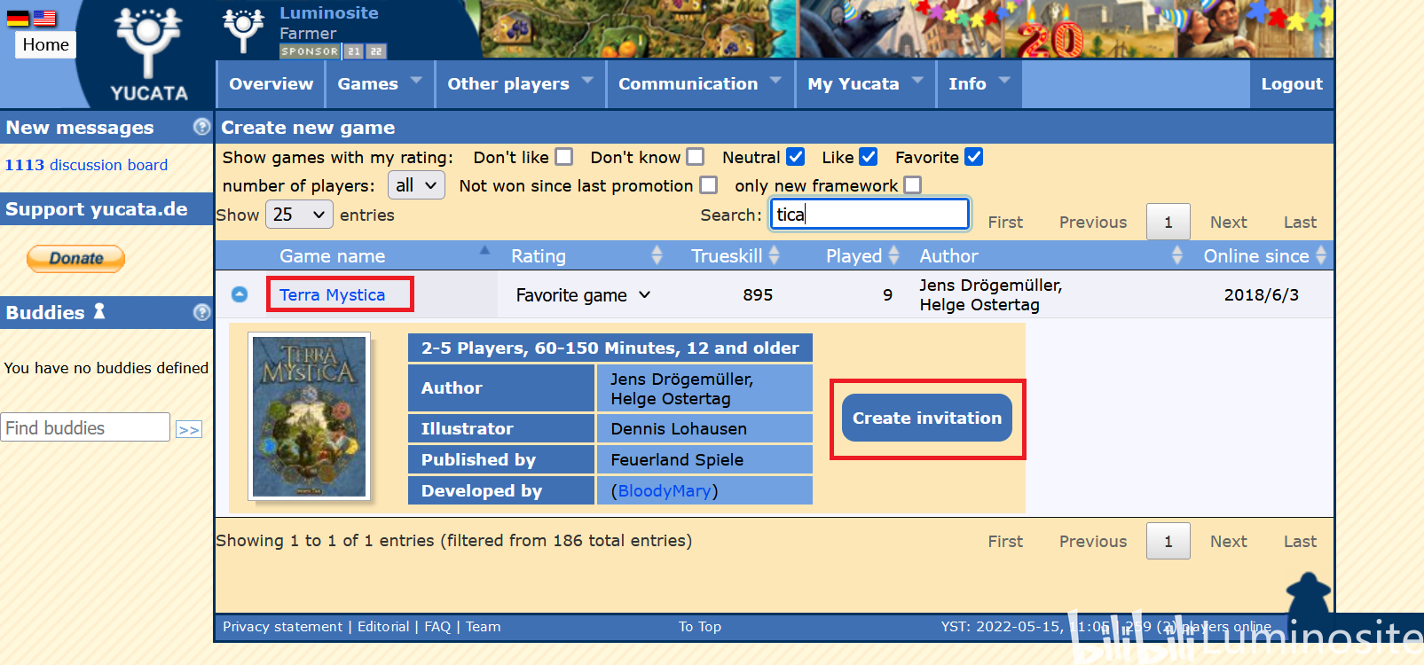Focus the Find buddies input
Viewport: 1424px width, 665px height.
click(x=85, y=427)
